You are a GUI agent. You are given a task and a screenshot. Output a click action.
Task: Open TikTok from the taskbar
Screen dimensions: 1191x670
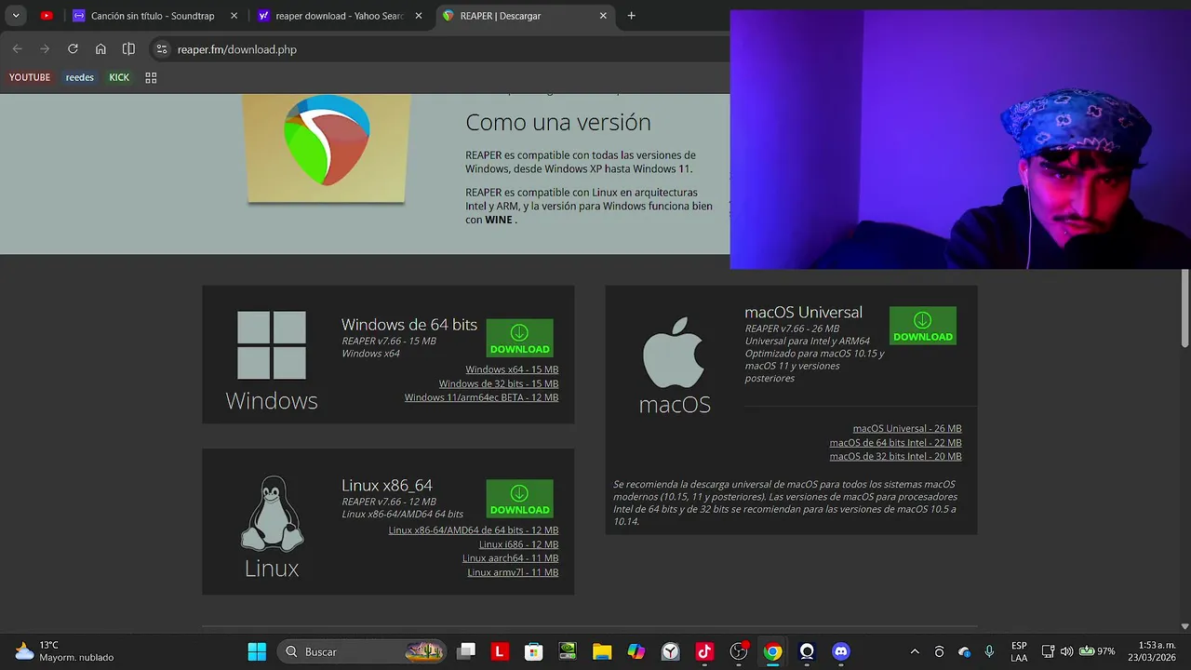[x=704, y=651]
